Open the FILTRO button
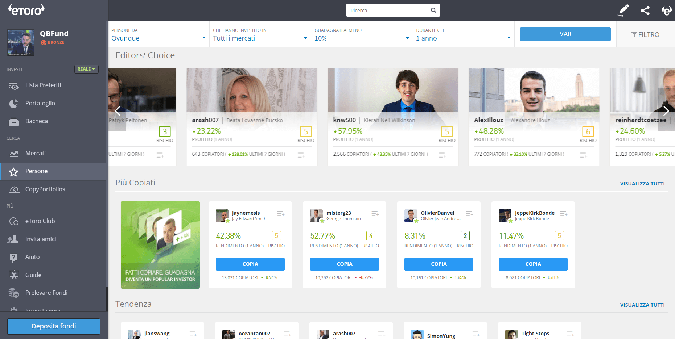 (646, 35)
